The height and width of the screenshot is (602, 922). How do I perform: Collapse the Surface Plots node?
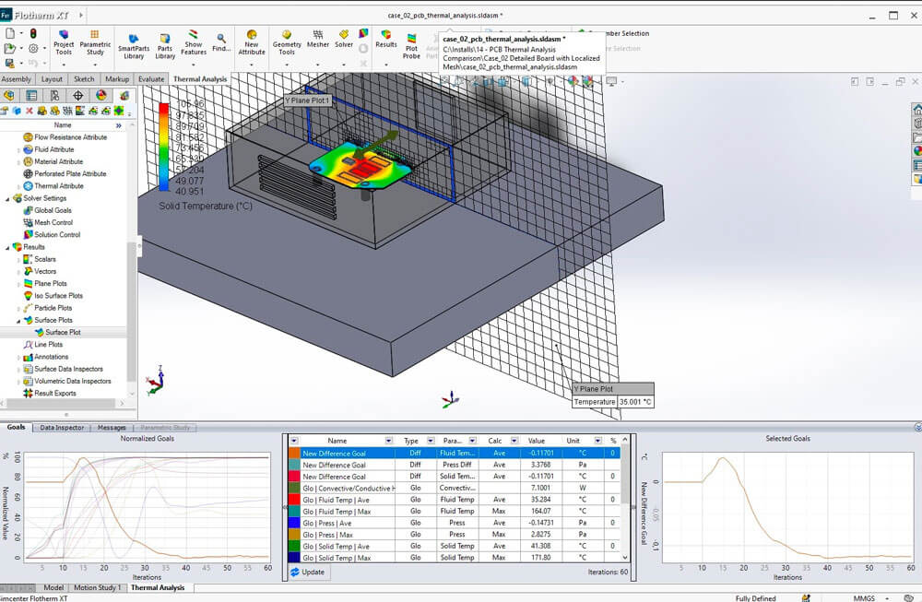coord(18,321)
